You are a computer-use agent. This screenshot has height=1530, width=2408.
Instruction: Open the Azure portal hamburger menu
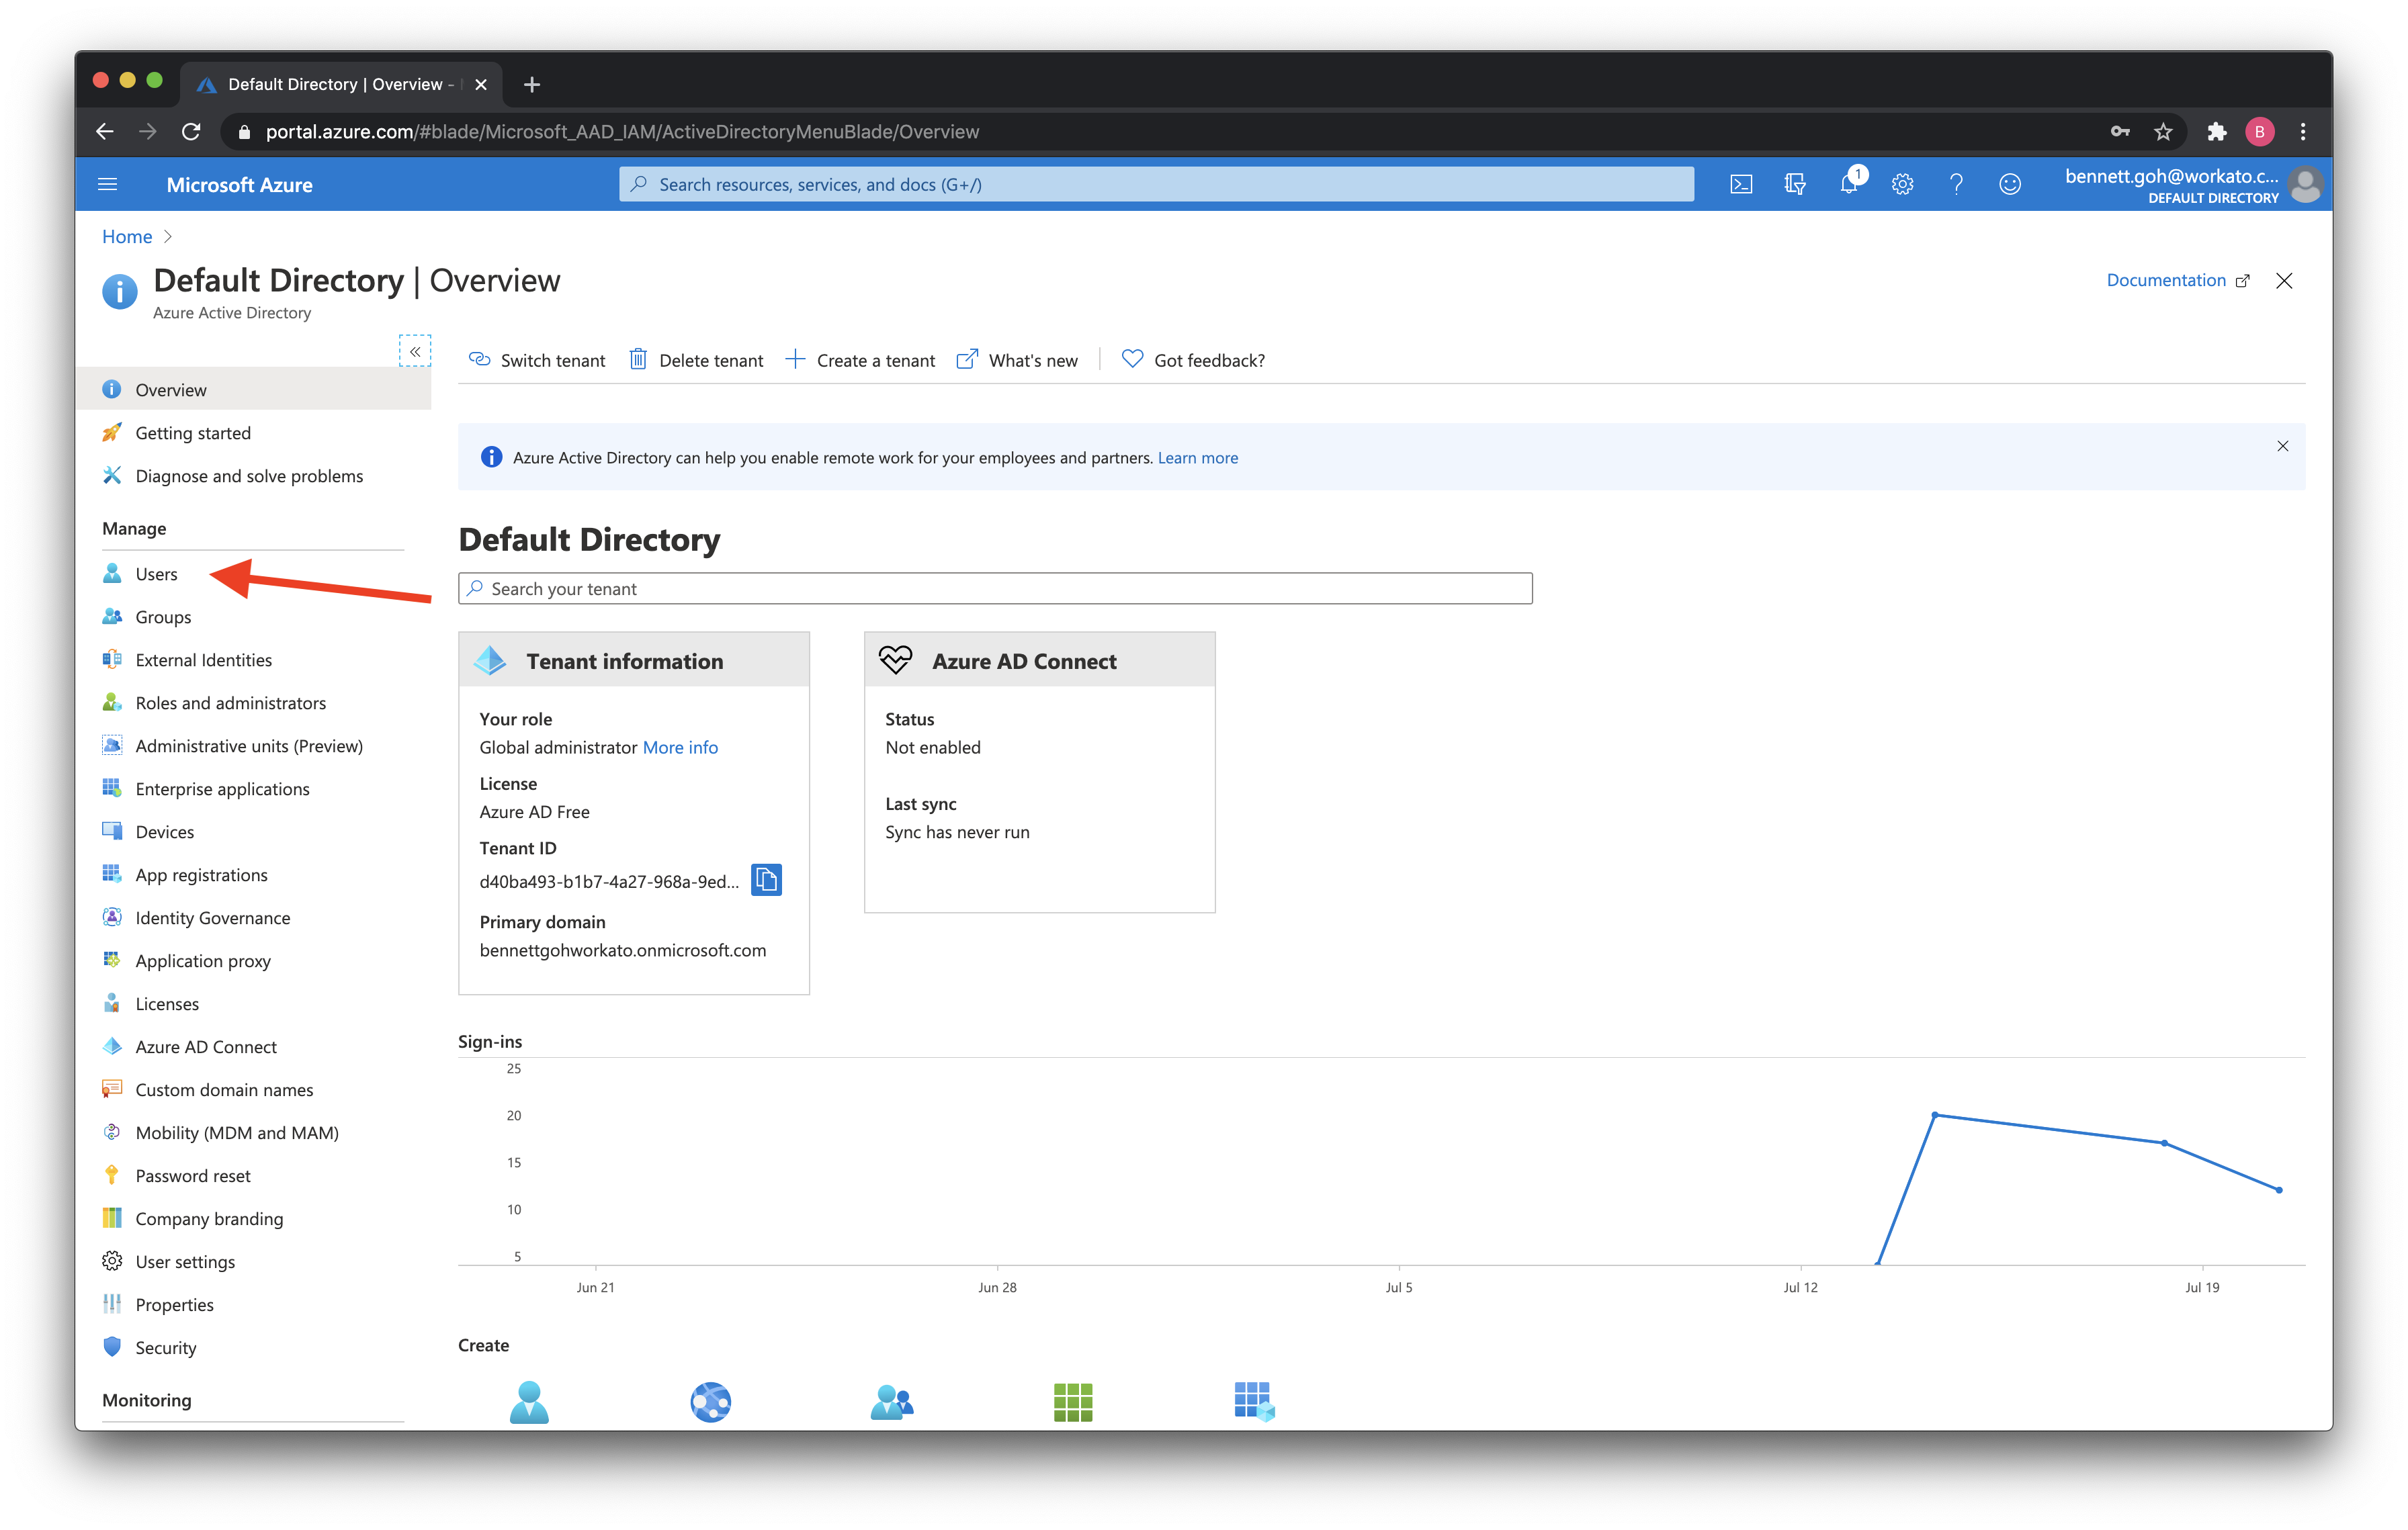tap(108, 185)
